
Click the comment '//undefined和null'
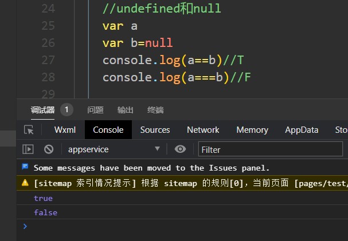162,9
